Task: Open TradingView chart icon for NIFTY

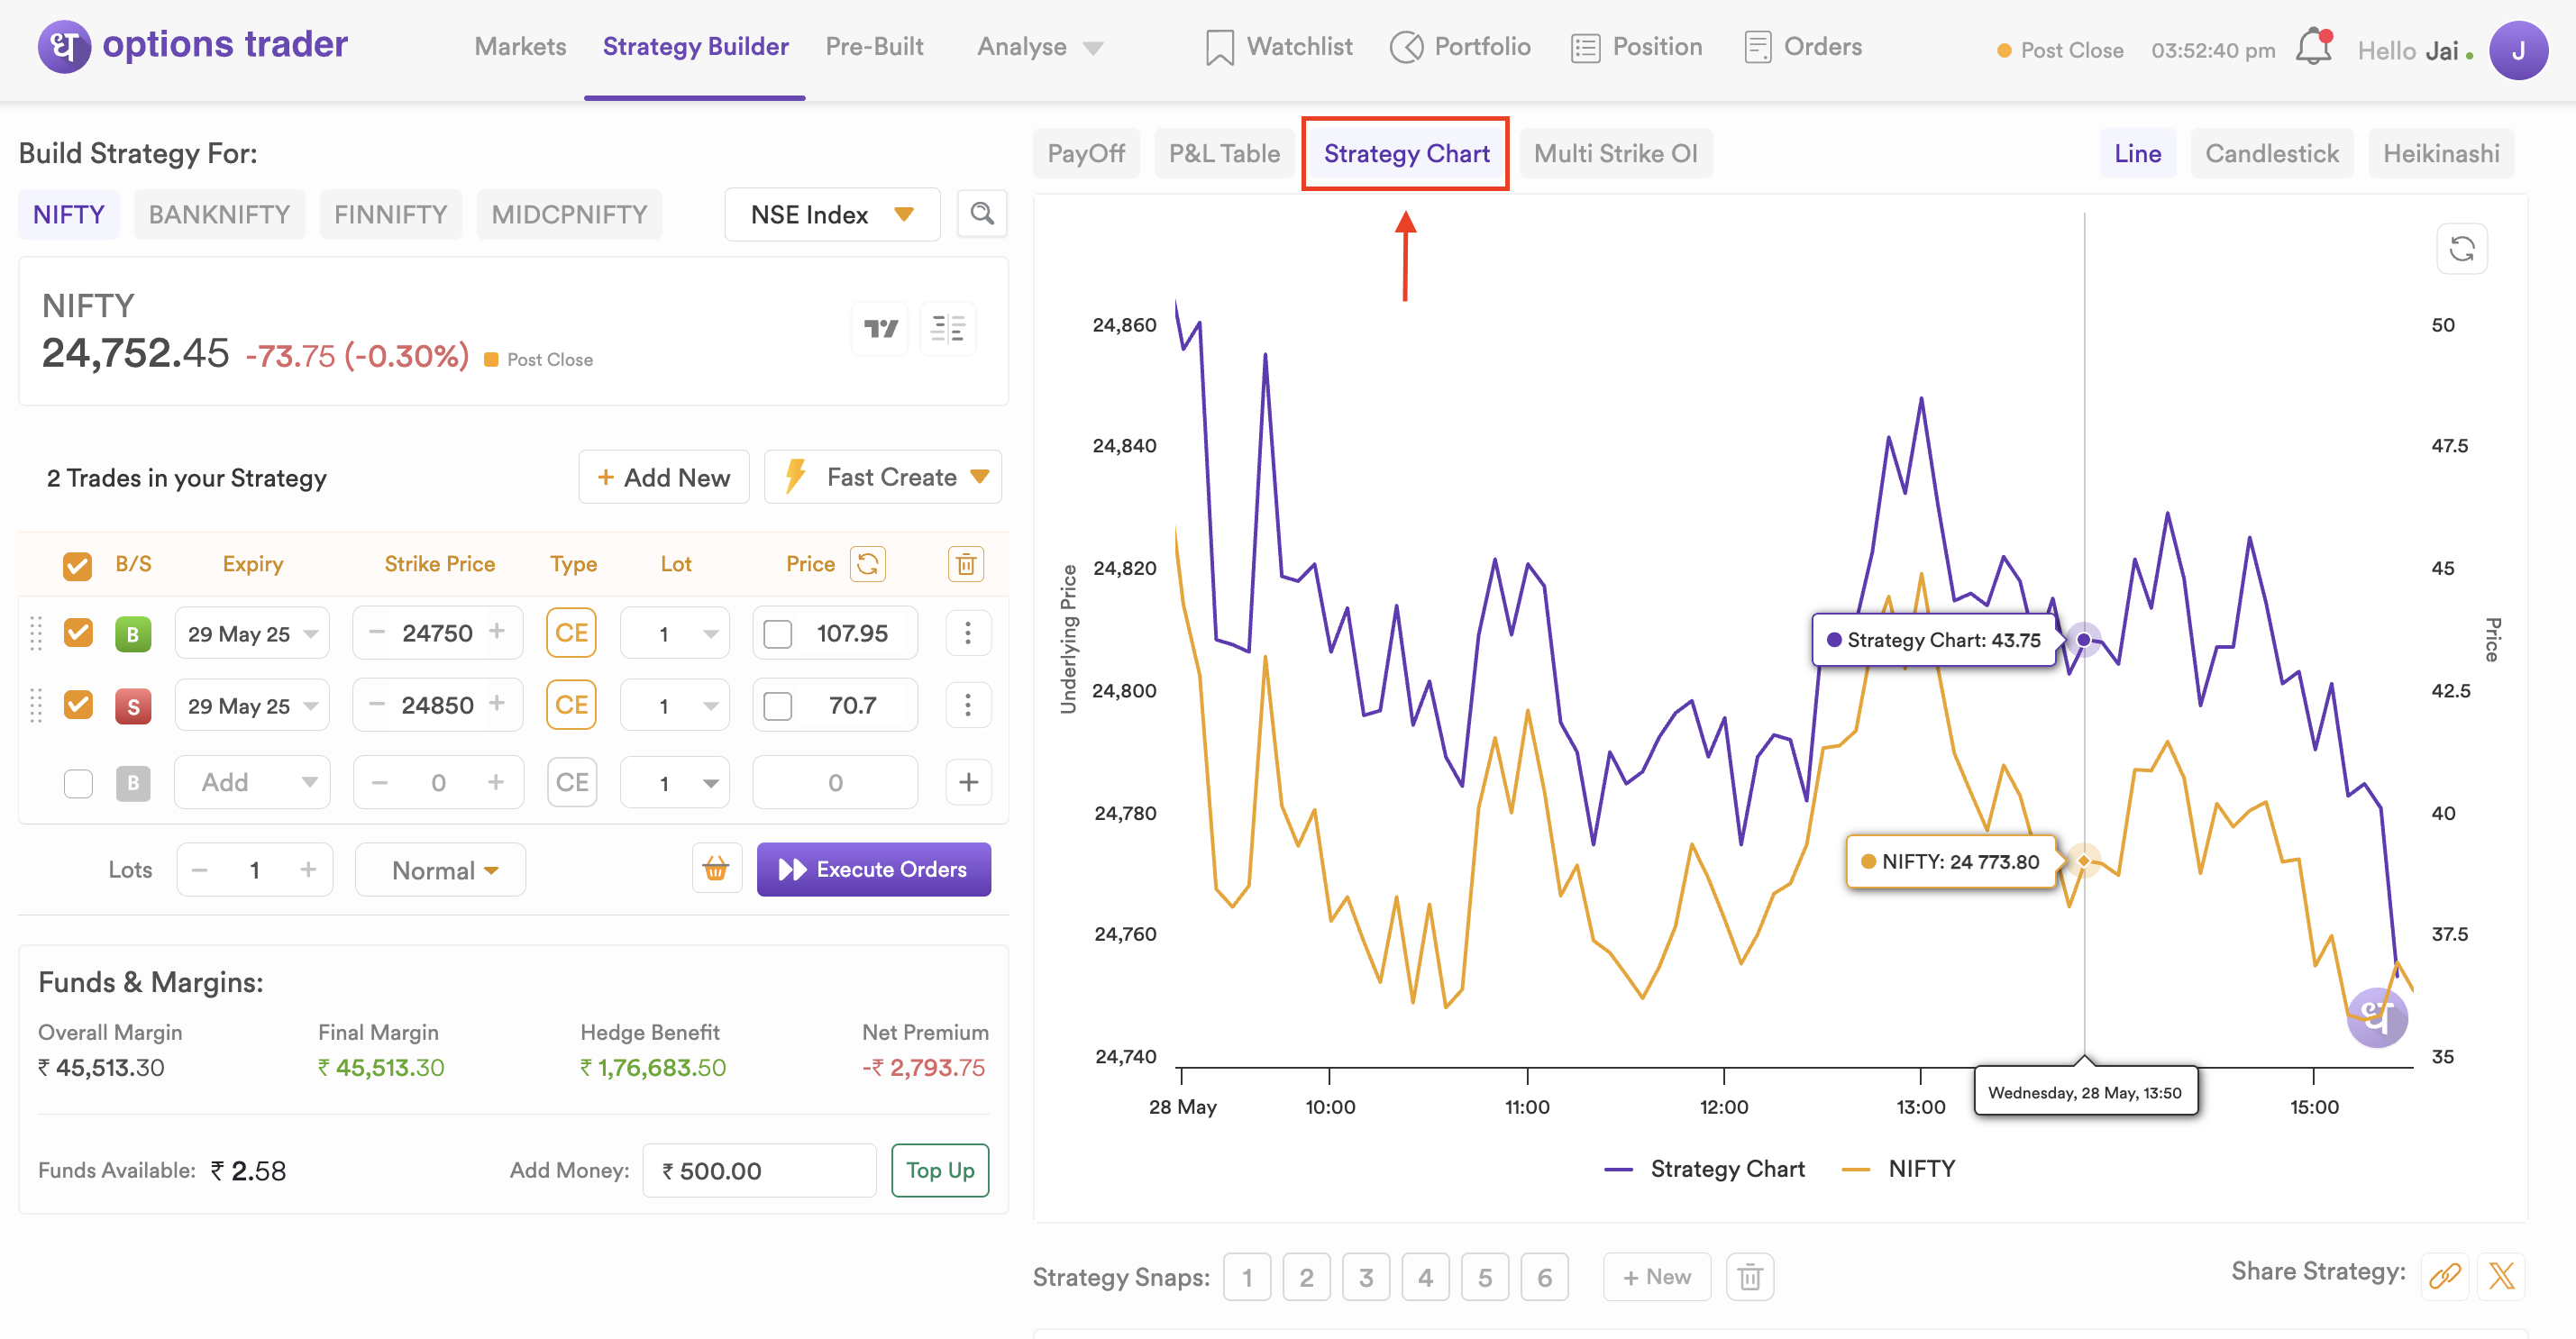Action: point(881,329)
